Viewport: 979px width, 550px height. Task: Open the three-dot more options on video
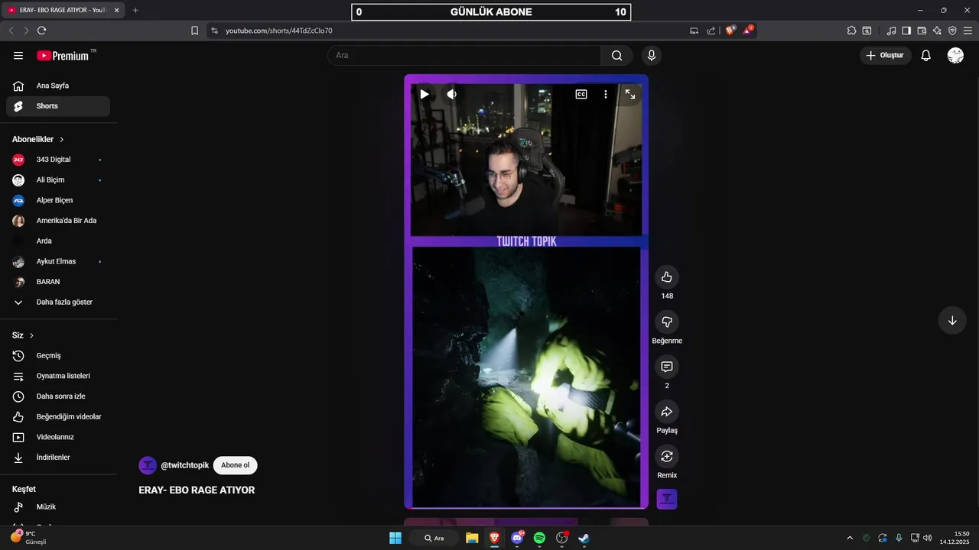pyautogui.click(x=606, y=94)
